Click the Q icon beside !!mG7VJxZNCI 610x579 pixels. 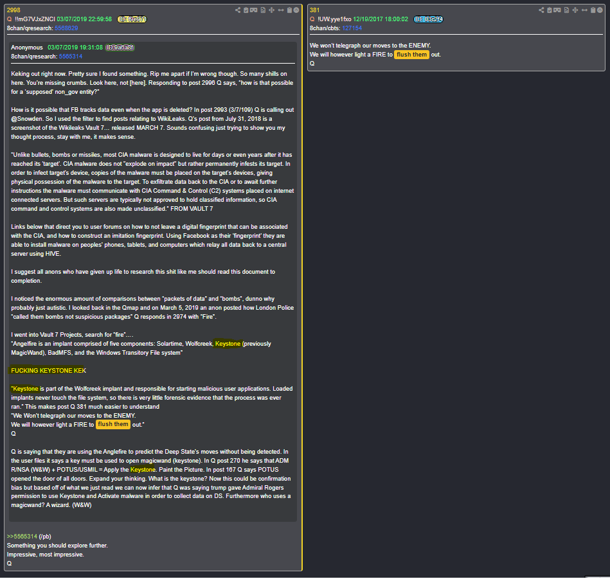(x=10, y=19)
